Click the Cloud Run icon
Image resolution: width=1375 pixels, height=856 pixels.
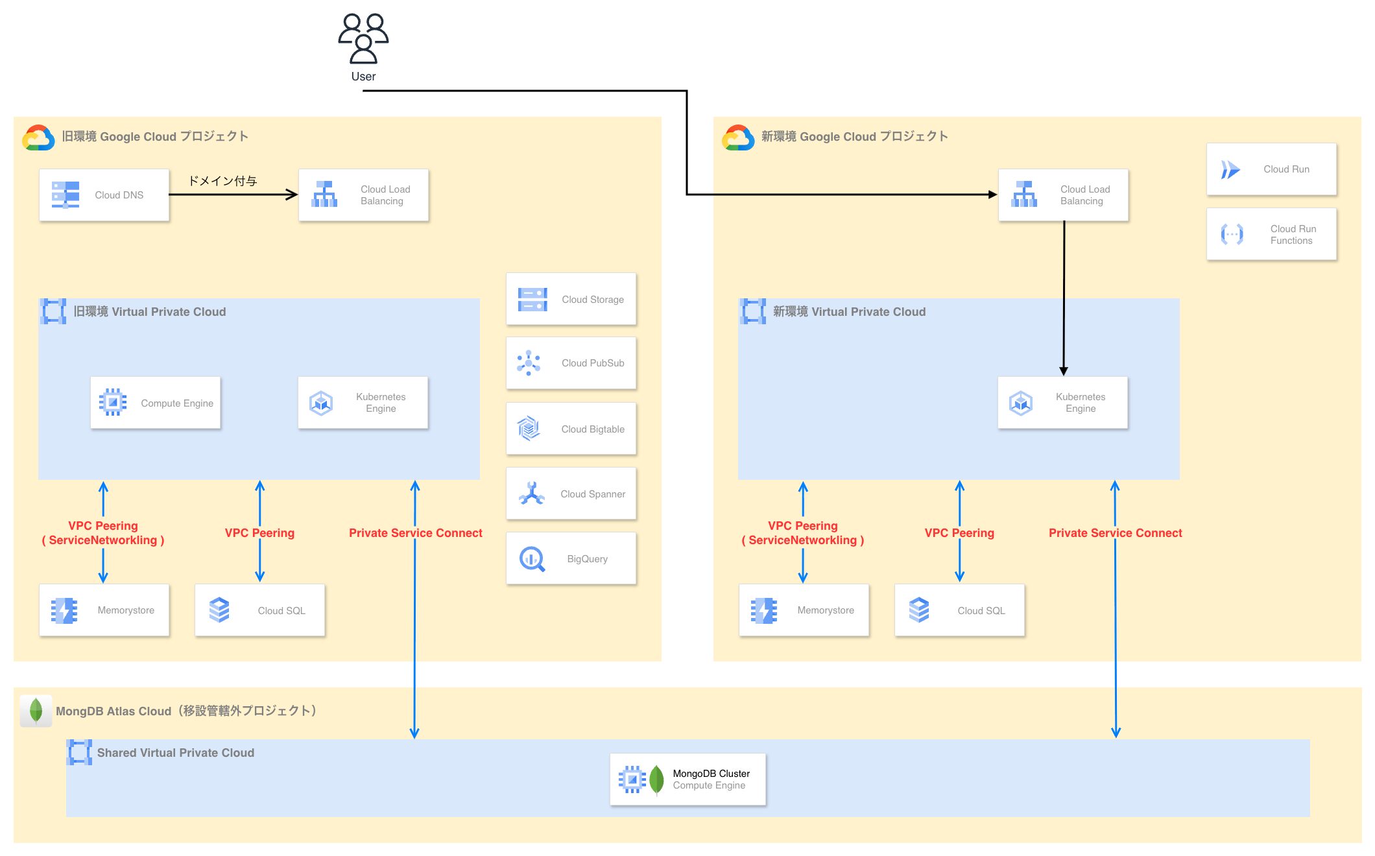pos(1230,169)
